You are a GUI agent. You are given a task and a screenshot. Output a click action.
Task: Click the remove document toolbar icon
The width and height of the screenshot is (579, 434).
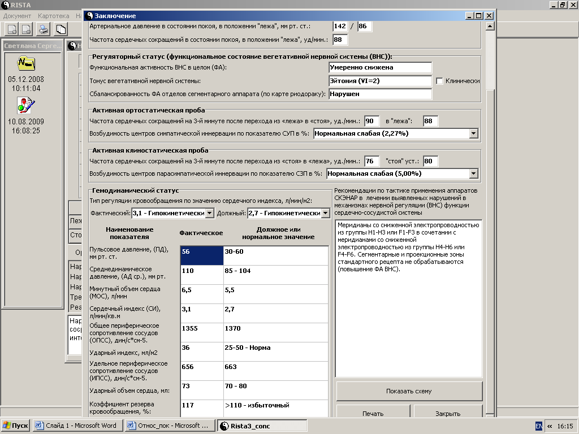tap(26, 29)
